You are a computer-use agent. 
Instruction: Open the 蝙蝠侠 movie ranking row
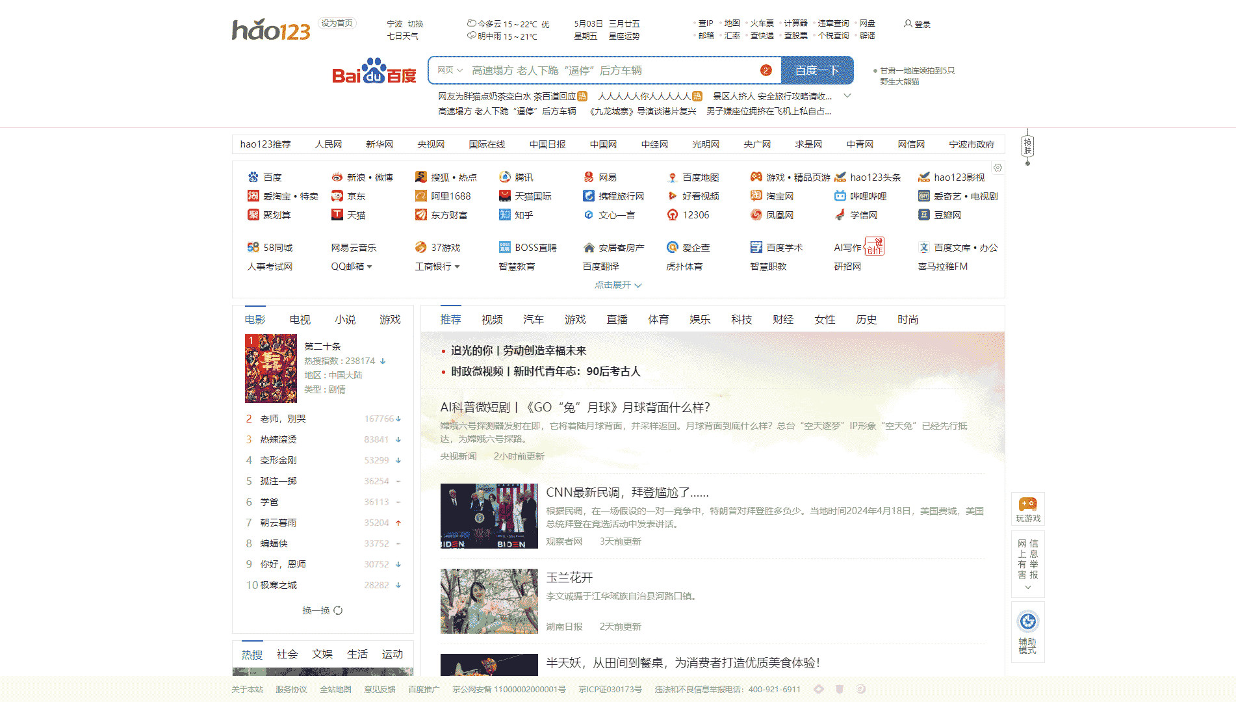323,543
